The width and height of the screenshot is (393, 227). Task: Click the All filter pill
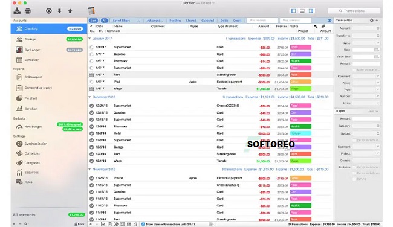click(x=105, y=21)
